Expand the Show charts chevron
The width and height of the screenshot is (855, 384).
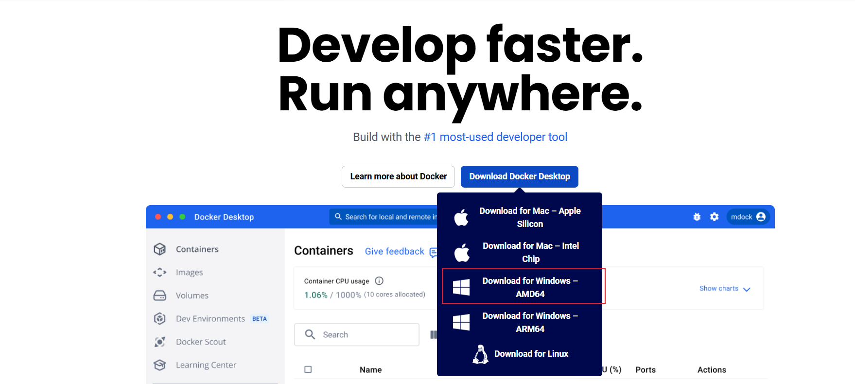(747, 289)
